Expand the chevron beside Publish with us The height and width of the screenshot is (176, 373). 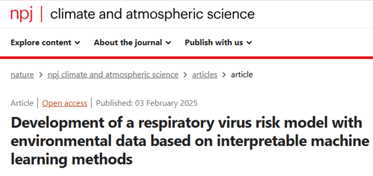click(249, 43)
